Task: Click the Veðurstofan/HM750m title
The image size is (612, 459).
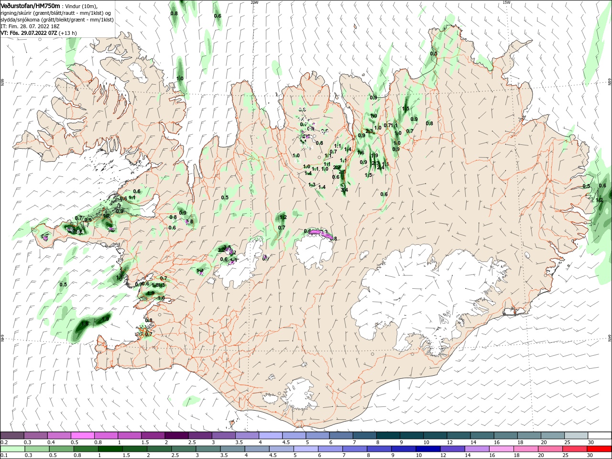Action: (x=30, y=5)
